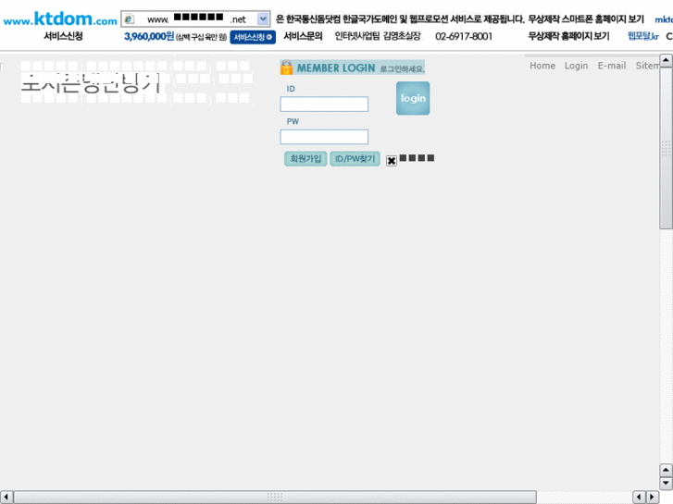Click into the ID input field
673x504 pixels.
tap(324, 104)
